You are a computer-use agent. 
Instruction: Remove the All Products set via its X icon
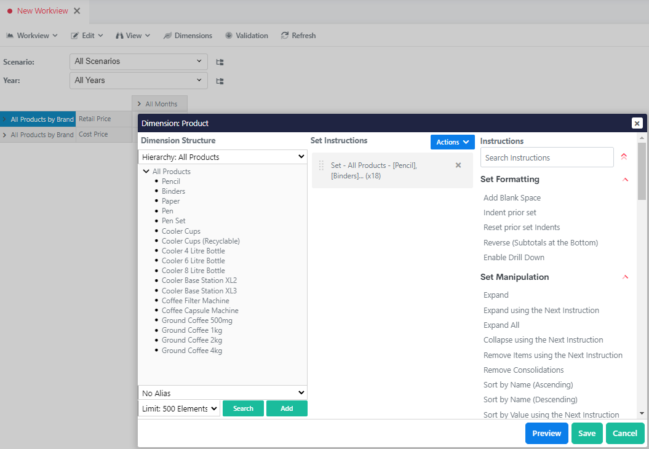(x=458, y=165)
